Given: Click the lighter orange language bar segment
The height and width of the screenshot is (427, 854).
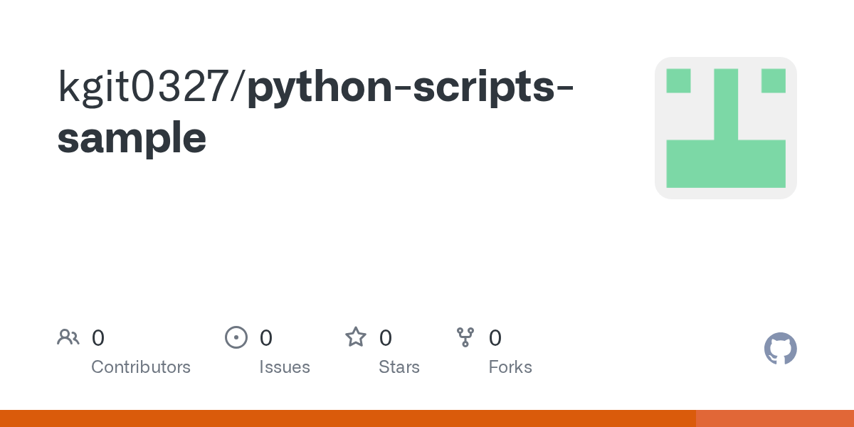Looking at the screenshot, I should click(774, 418).
